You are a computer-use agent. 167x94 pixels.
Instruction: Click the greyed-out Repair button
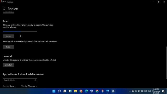click(8, 36)
